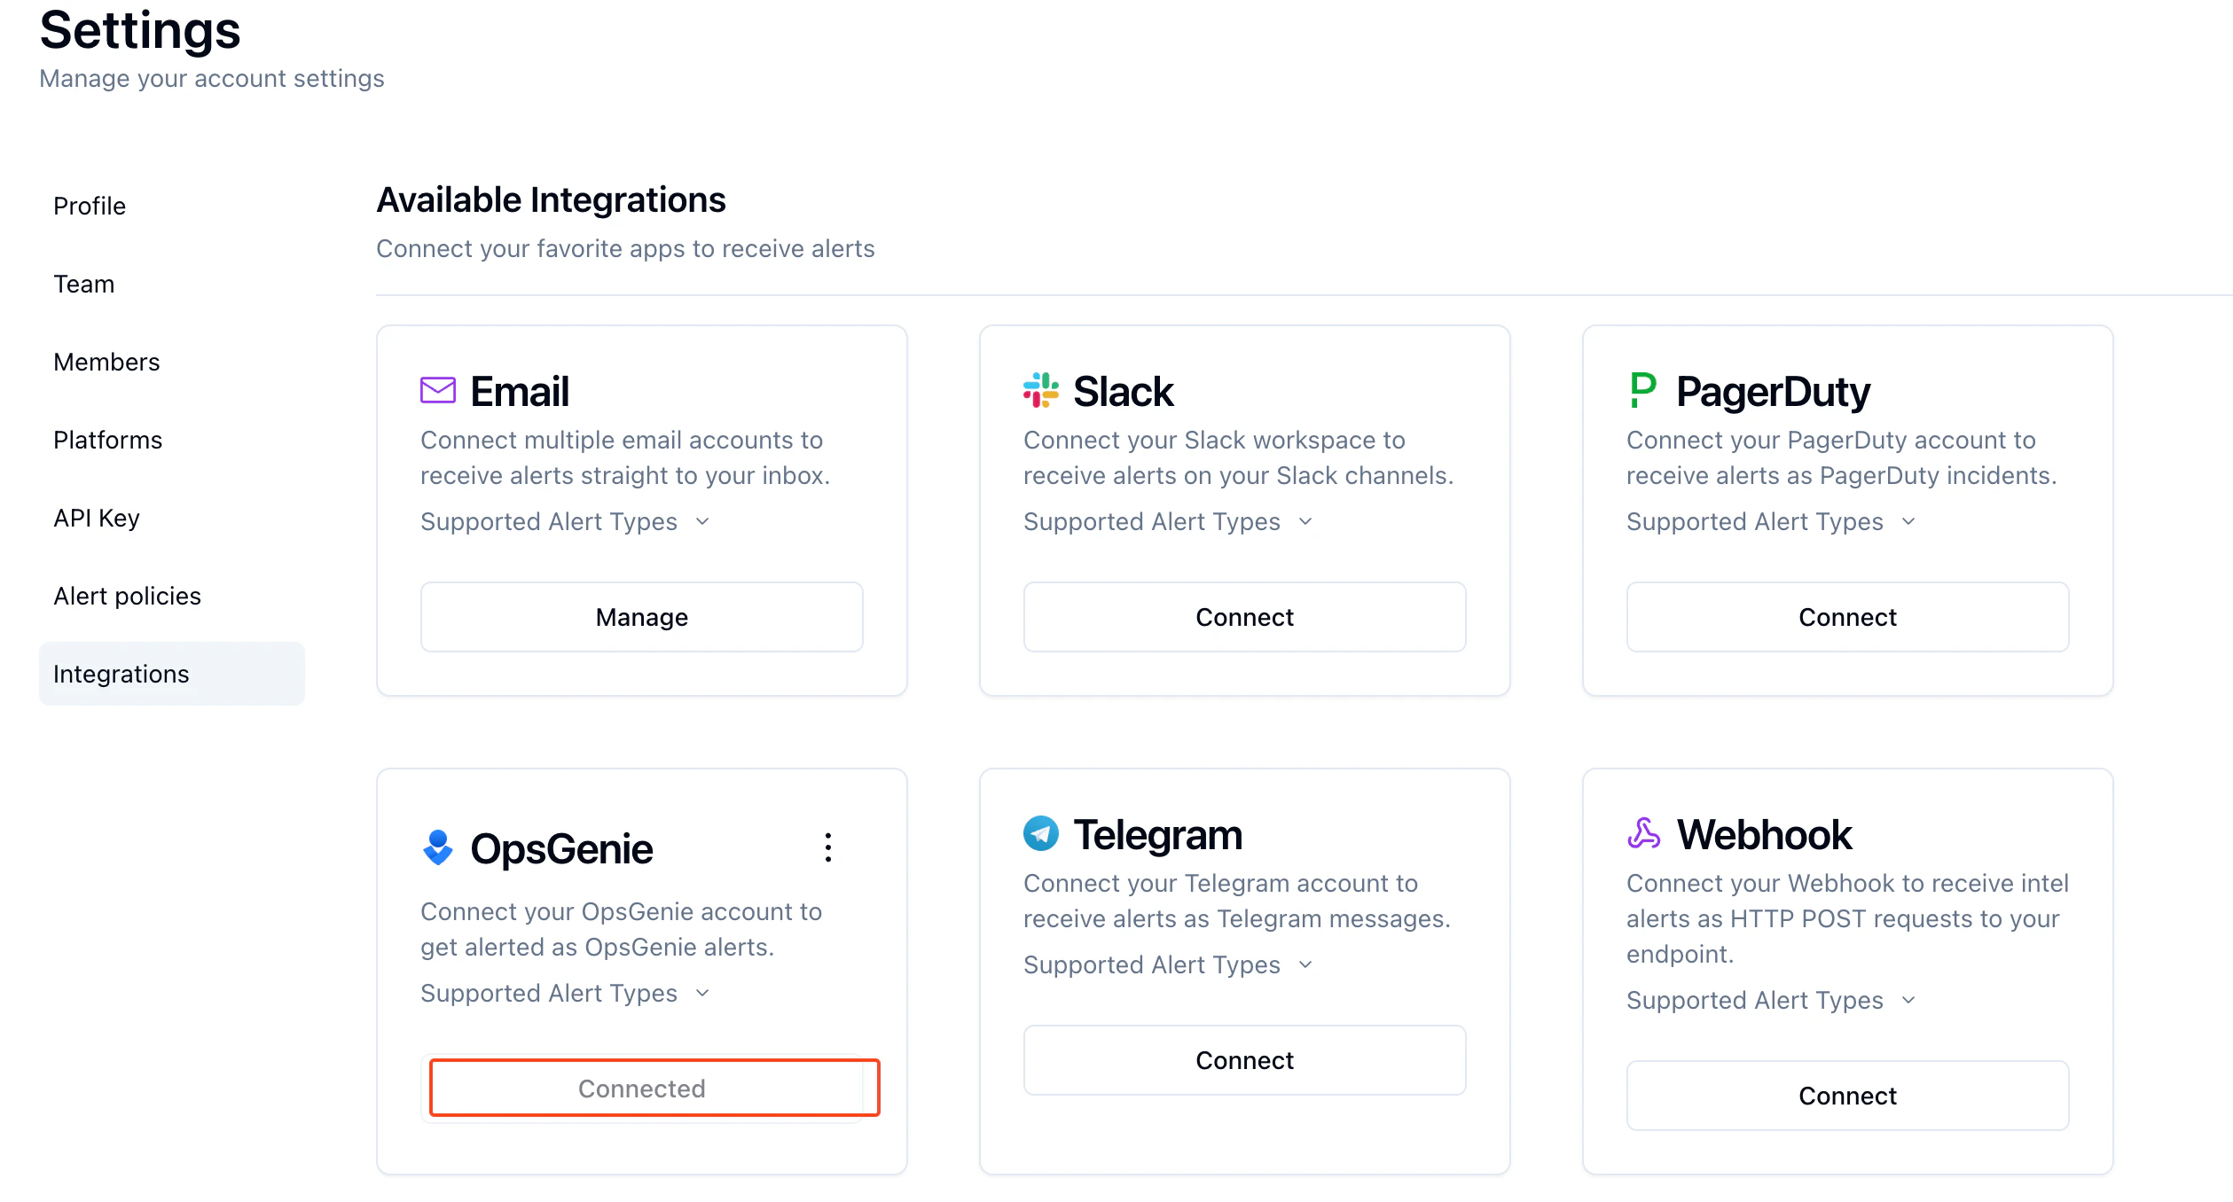Screen dimensions: 2233x1202
Task: Expand Supported Alert Types under OpsGenie
Action: pos(565,993)
